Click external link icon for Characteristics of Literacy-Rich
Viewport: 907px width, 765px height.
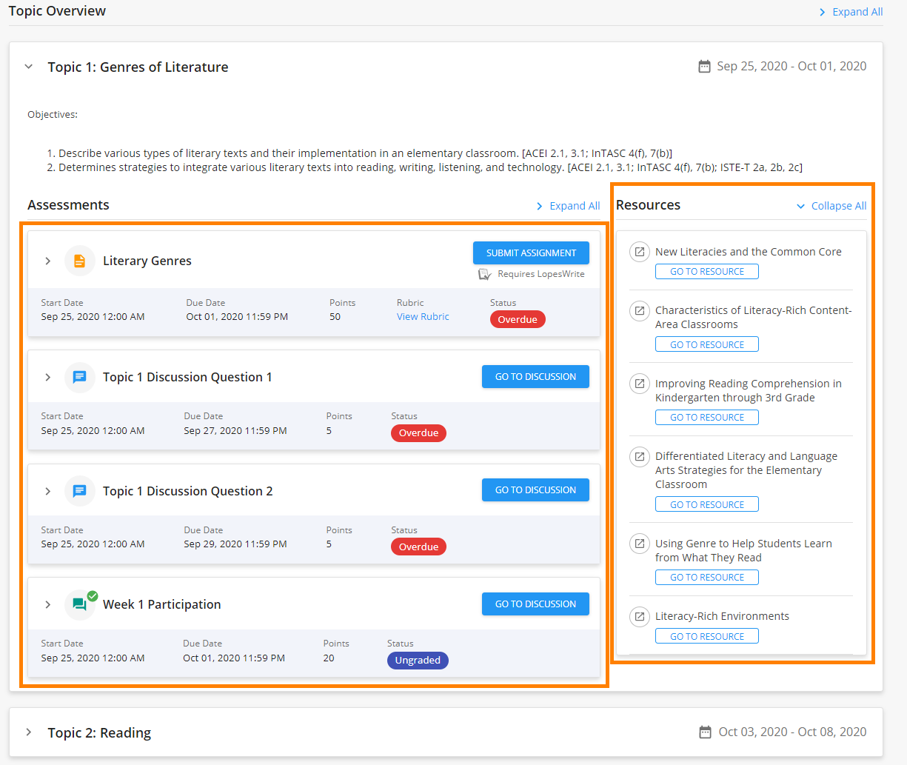click(x=639, y=310)
